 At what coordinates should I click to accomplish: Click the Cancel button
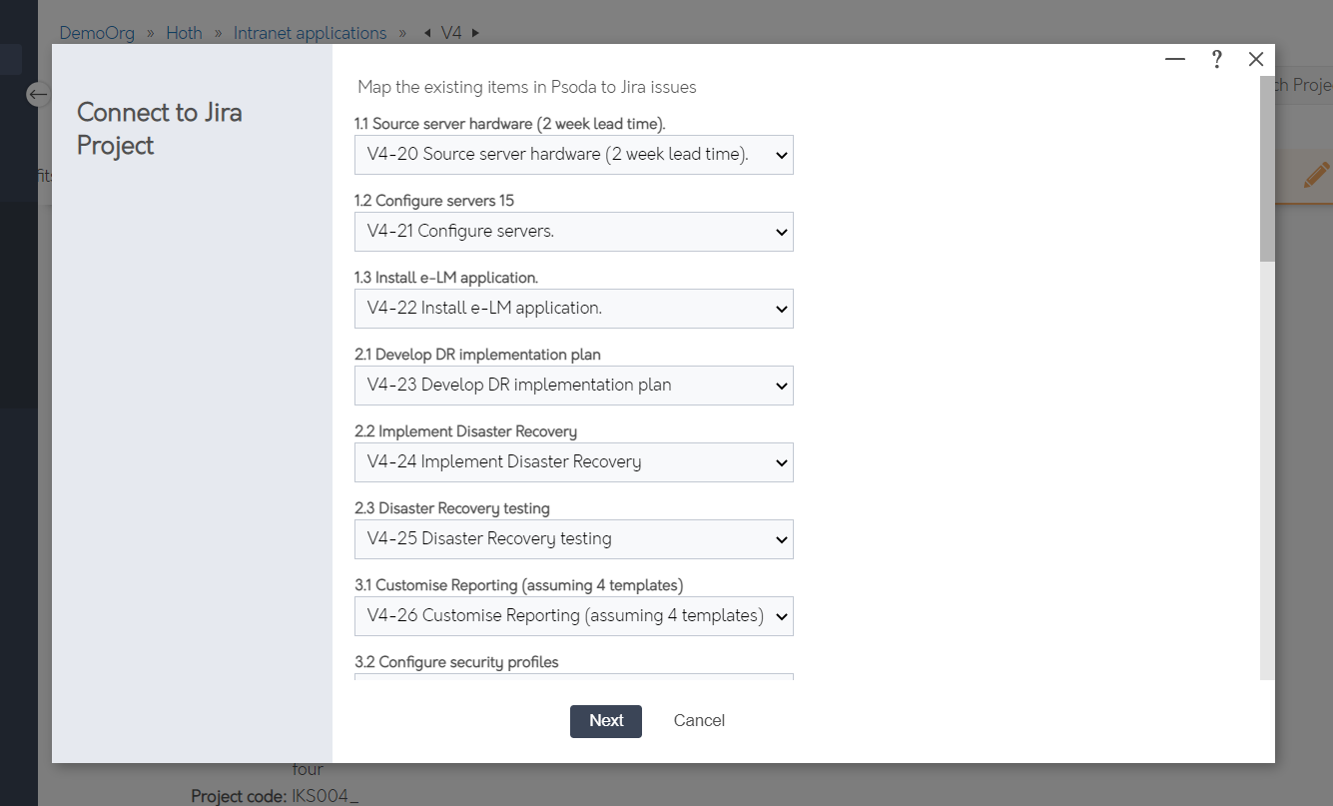coord(699,721)
